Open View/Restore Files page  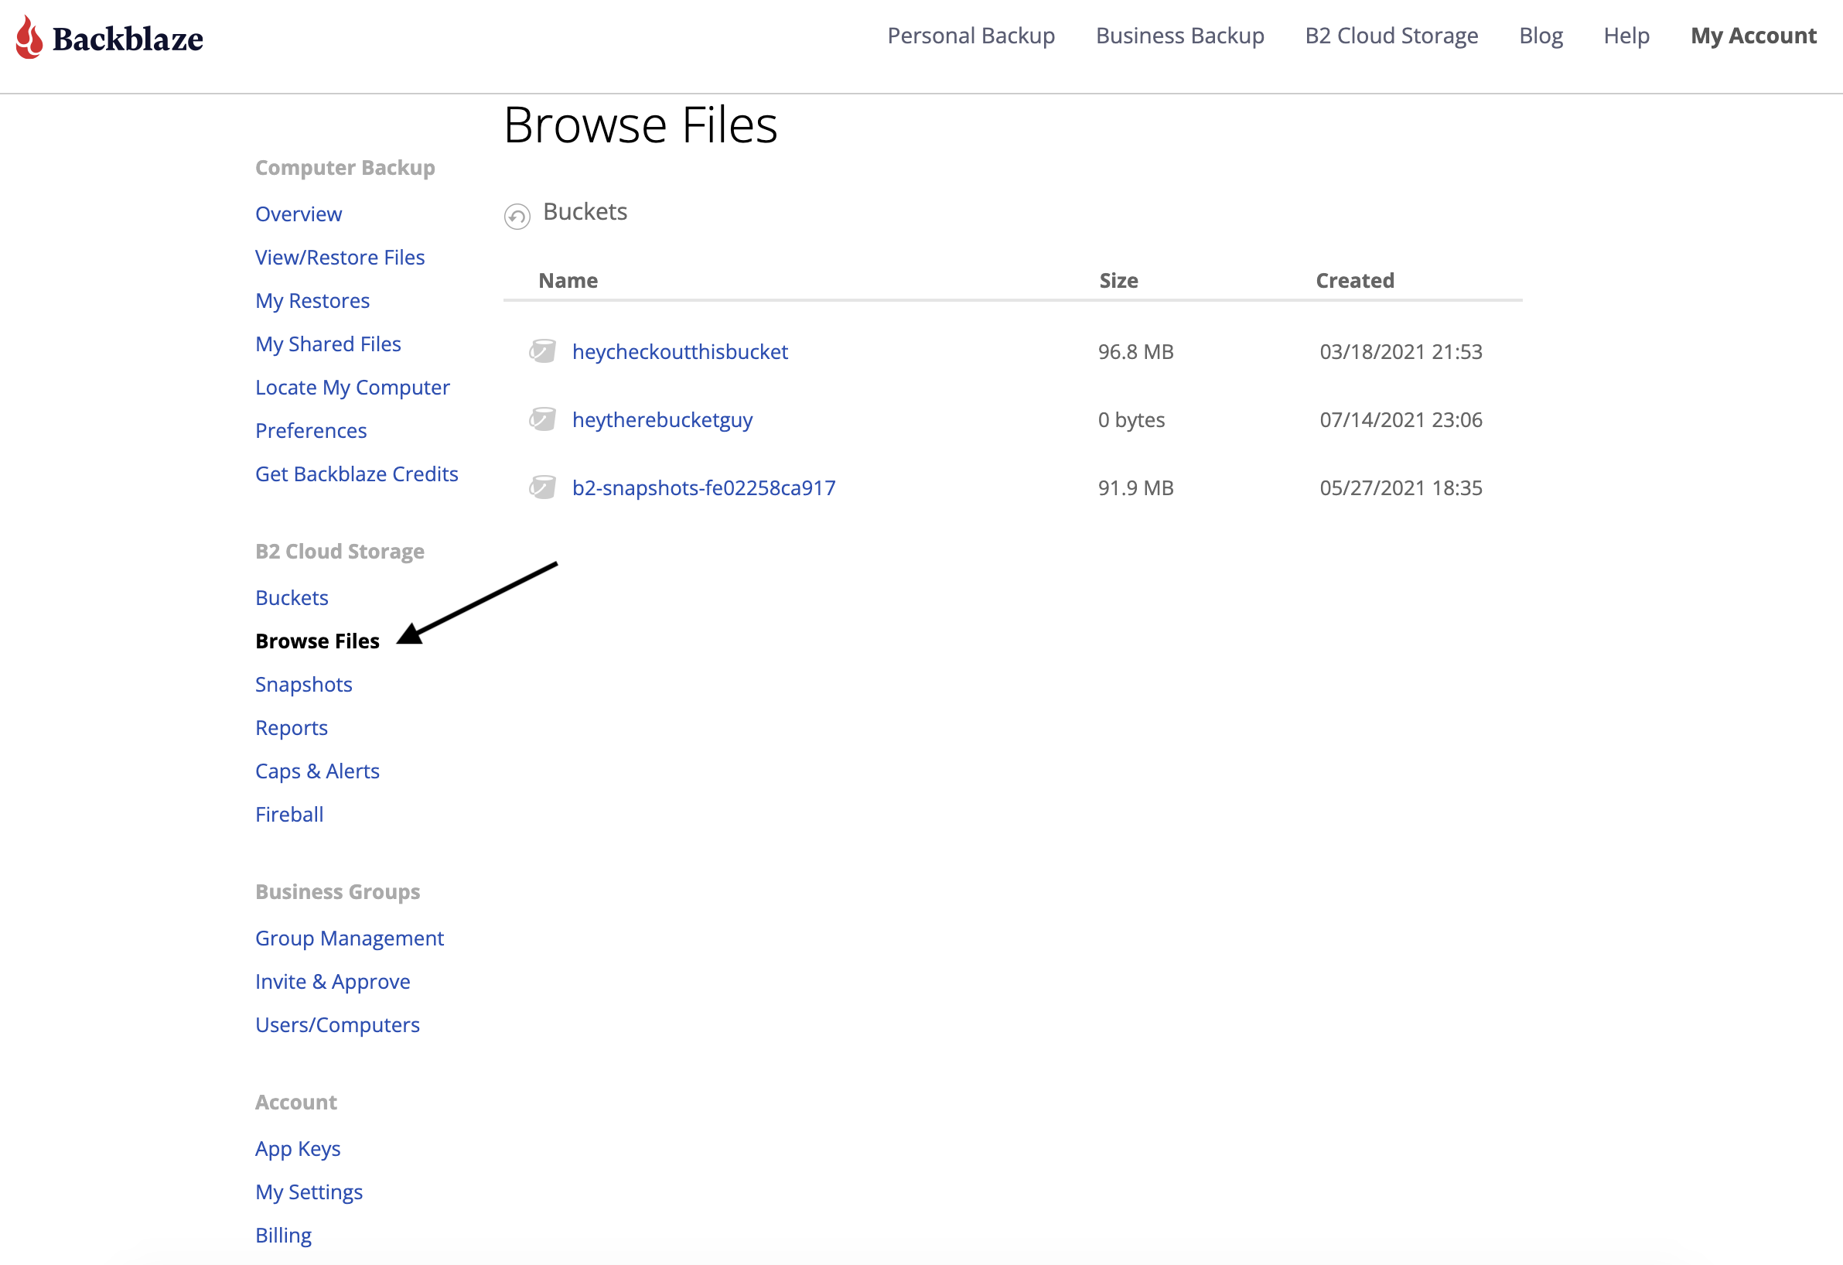coord(340,257)
